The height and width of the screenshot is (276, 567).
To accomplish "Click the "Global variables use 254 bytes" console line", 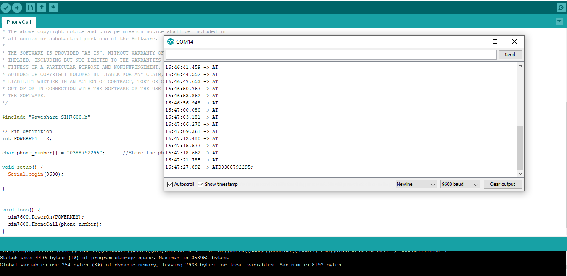I will point(172,265).
